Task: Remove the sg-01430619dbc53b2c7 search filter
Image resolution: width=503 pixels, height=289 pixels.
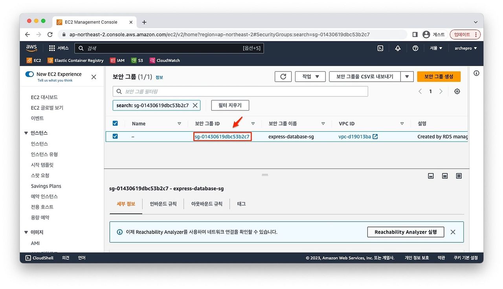Action: pos(195,105)
